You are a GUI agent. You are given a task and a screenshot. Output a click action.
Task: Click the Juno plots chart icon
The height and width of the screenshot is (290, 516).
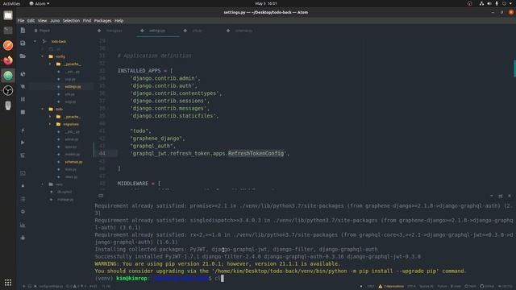coord(23,225)
